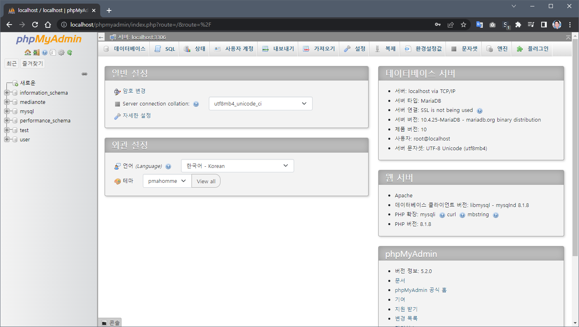Open the 엔진 engines tab

point(497,49)
